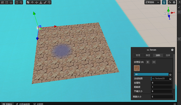This screenshot has width=181, height=105.
Task: Click picker icon beside cc.Texture2D field
Action: coord(170,79)
